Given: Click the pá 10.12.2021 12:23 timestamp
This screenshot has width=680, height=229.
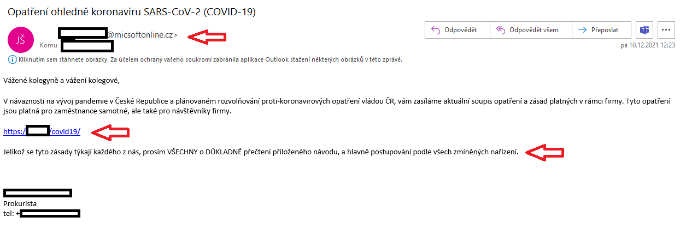Looking at the screenshot, I should pyautogui.click(x=648, y=46).
